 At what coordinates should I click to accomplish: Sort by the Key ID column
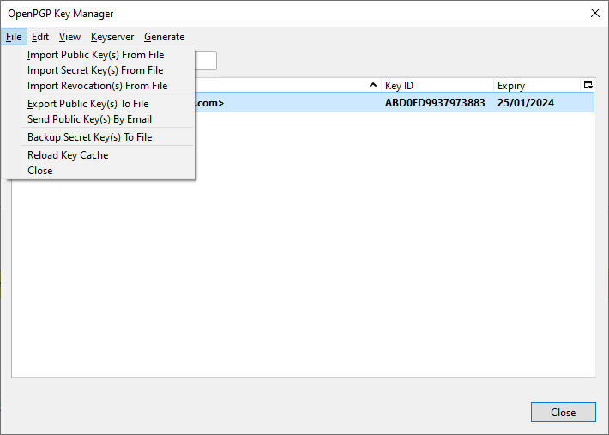pos(437,85)
